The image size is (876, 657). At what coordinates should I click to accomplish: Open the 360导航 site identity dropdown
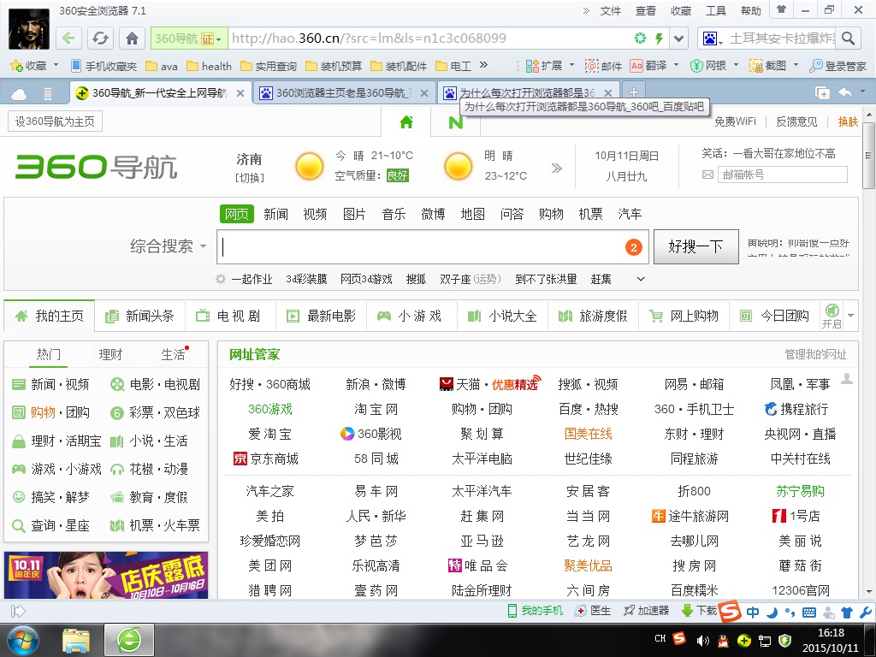coord(188,38)
